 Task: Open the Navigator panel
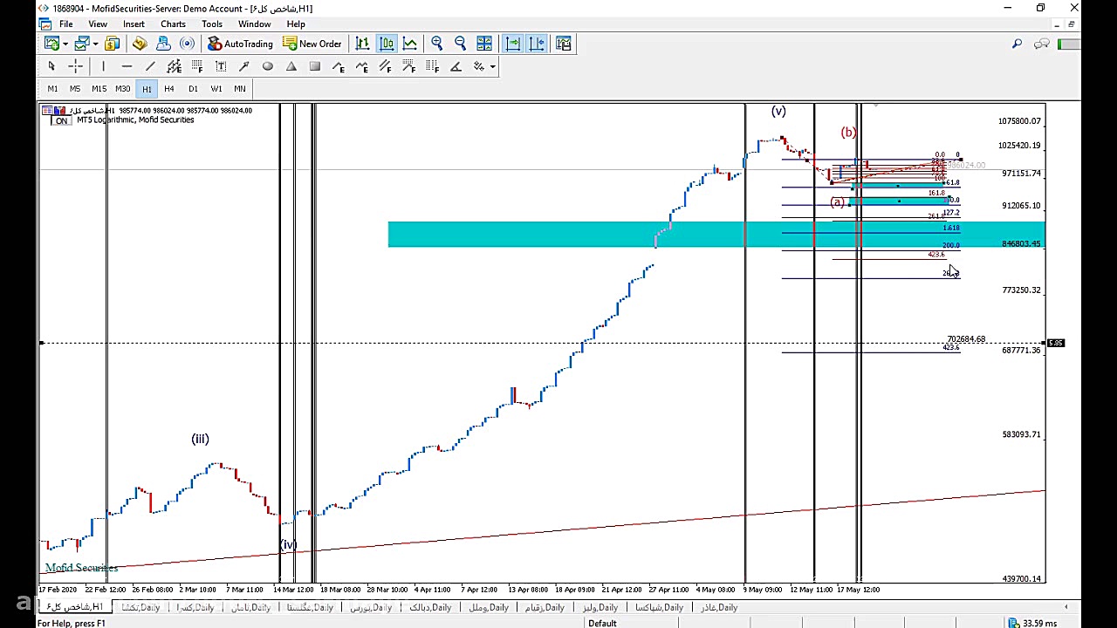coord(163,44)
